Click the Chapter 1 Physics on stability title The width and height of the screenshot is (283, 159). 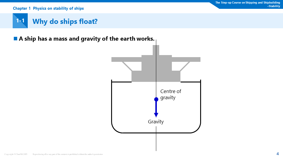click(x=48, y=9)
